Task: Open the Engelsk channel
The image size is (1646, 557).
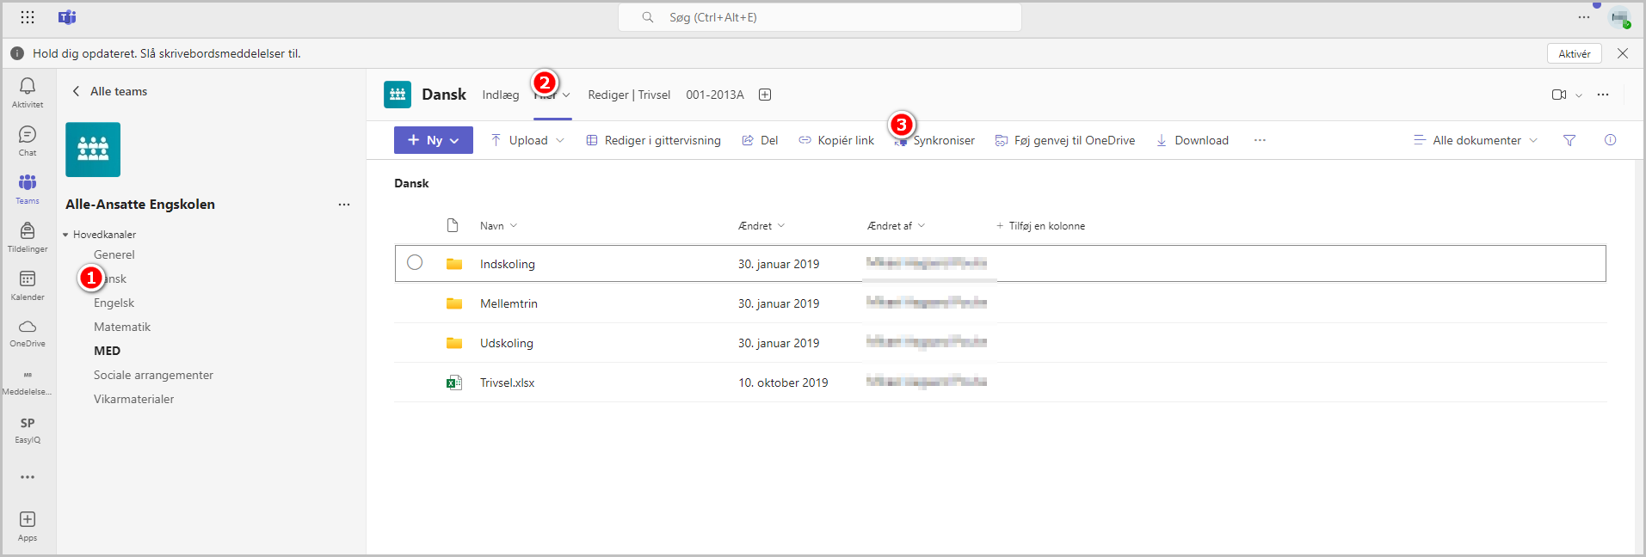Action: point(114,303)
